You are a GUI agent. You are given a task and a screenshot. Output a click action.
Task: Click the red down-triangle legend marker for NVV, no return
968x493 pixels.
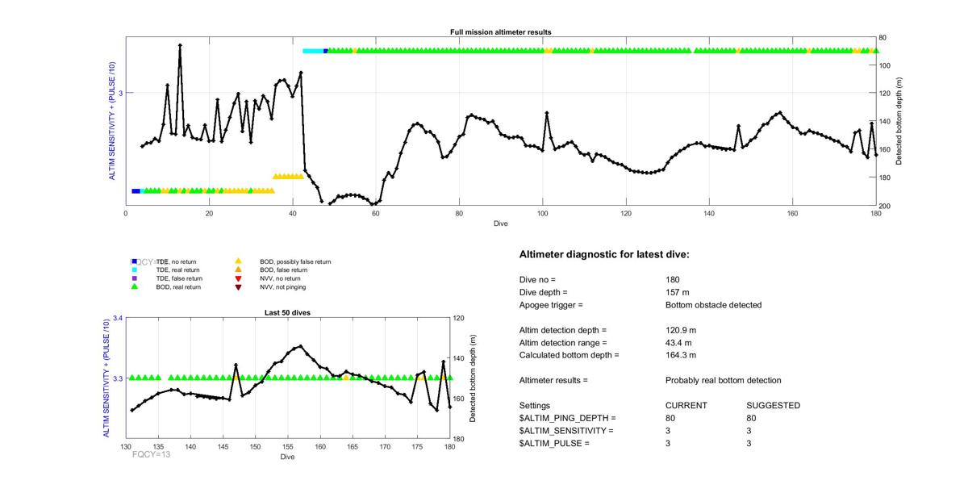(x=238, y=278)
